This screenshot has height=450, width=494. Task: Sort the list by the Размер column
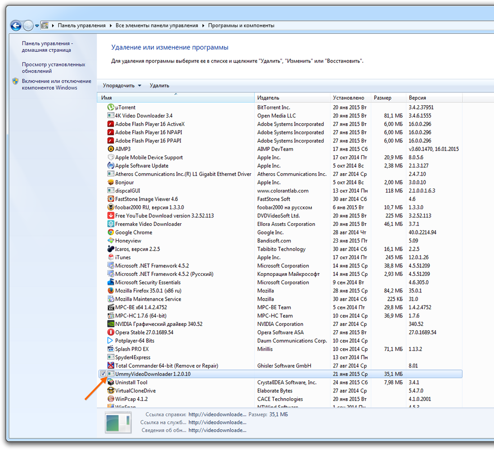click(388, 98)
